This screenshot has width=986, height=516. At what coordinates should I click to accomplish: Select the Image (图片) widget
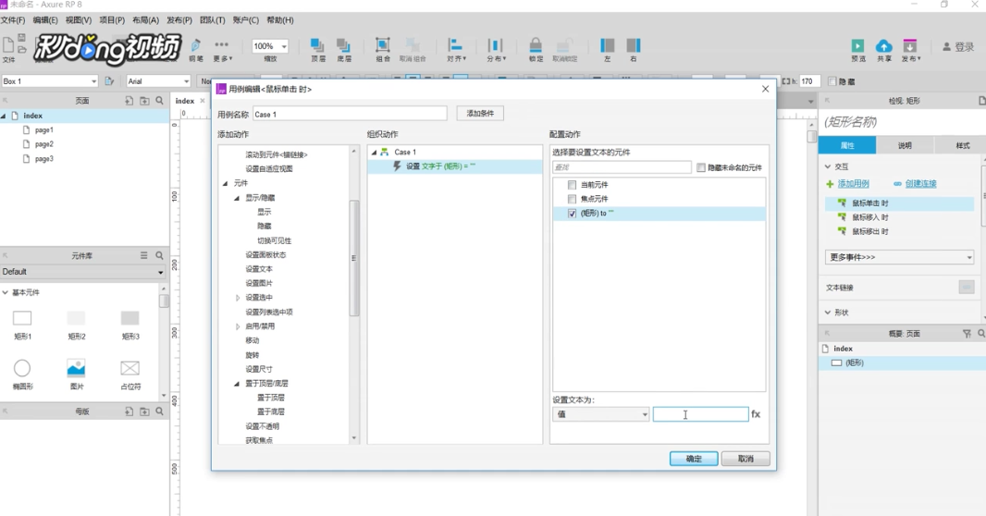pos(76,368)
